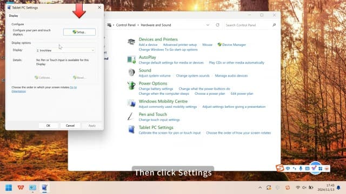Click Adjust settings before giving a presentation
The image size is (346, 194).
click(234, 107)
